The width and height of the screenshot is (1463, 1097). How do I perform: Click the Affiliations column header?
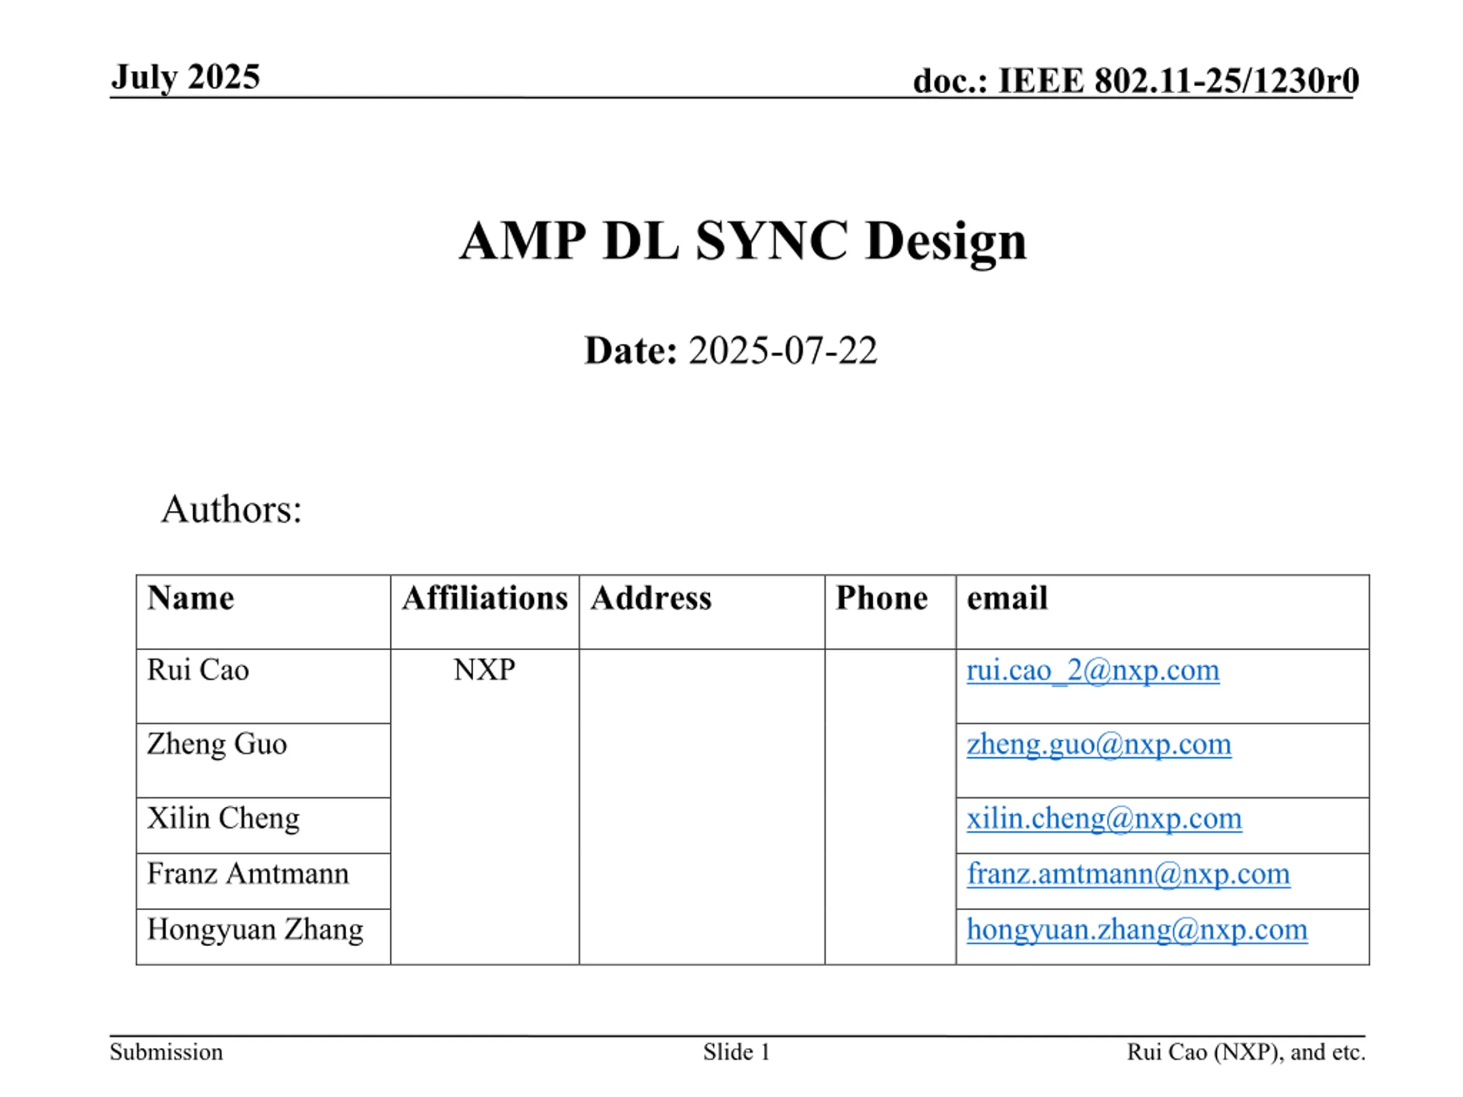[485, 612]
